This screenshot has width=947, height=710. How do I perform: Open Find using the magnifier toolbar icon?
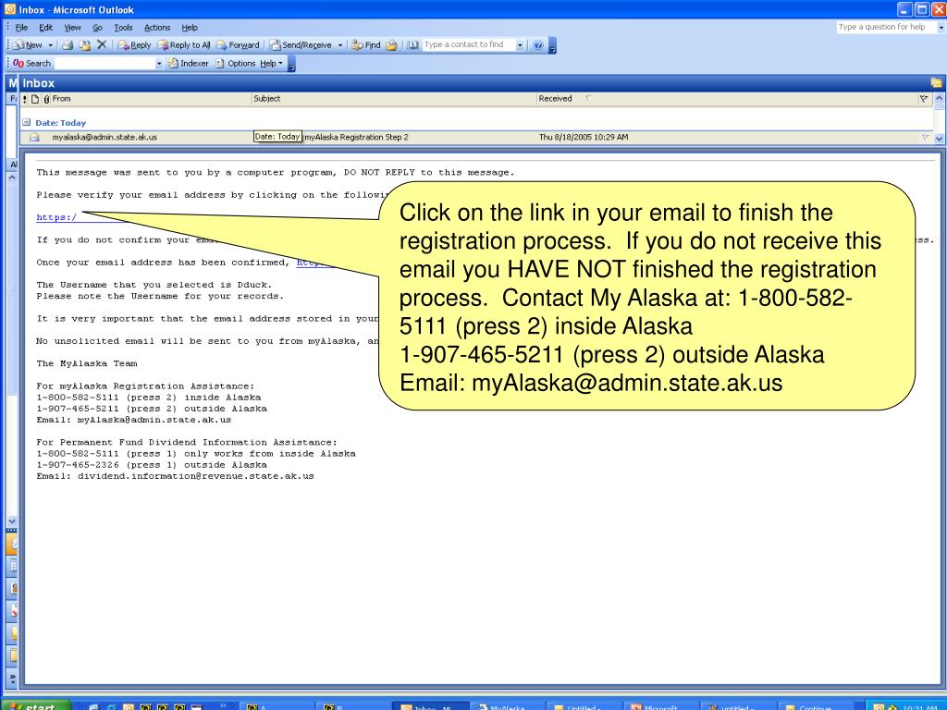tap(363, 43)
